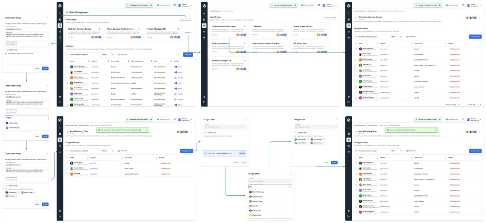Enable the Inactive switch for Esther Howard
The width and height of the screenshot is (486, 223).
(176, 78)
